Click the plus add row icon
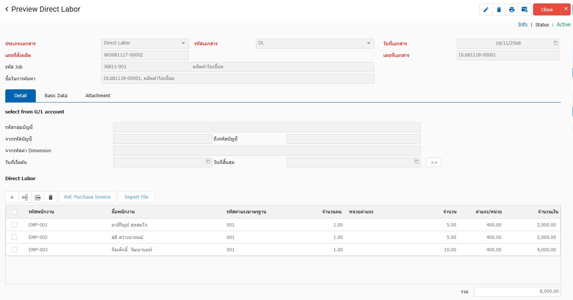 [x=12, y=197]
